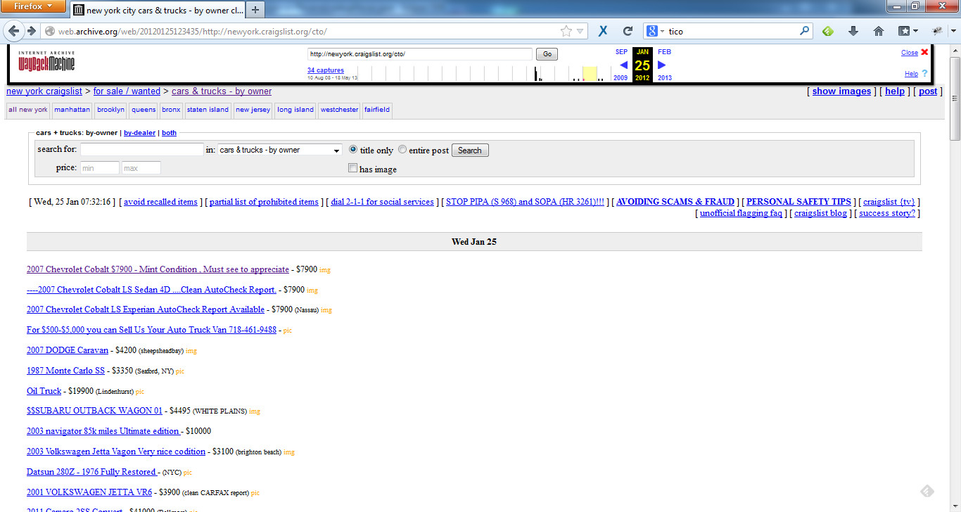Open the Downloads arrow icon
The image size is (961, 512).
coord(853,31)
